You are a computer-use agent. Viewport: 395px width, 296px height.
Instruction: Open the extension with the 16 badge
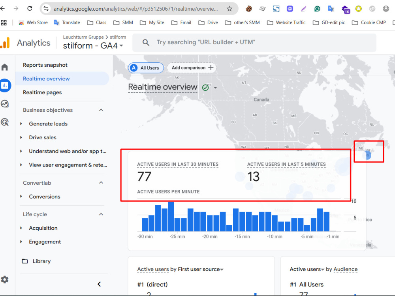(346, 9)
